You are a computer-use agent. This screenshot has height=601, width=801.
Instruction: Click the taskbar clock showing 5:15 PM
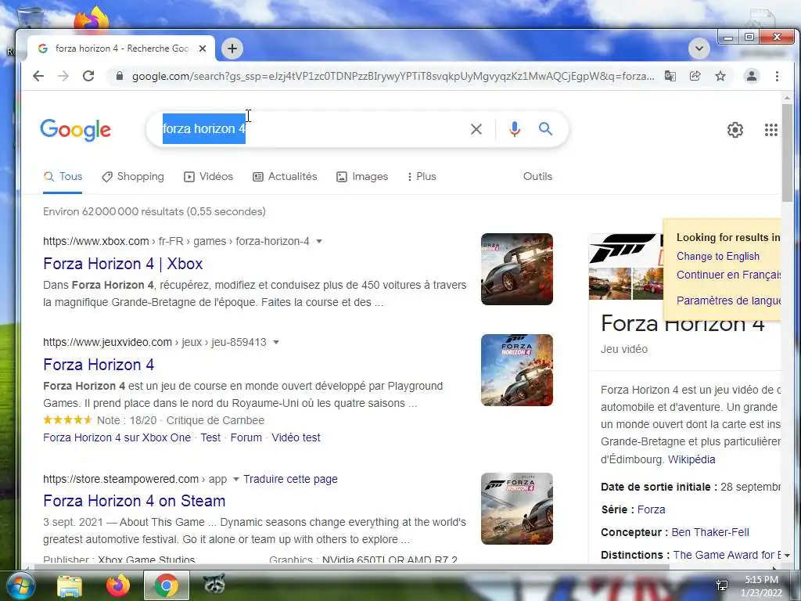click(x=761, y=586)
